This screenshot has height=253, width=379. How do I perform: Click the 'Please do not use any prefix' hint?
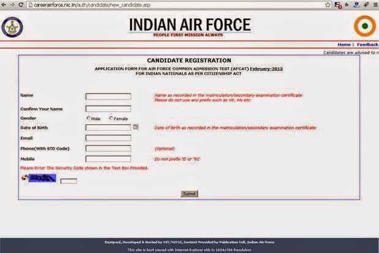pos(202,100)
